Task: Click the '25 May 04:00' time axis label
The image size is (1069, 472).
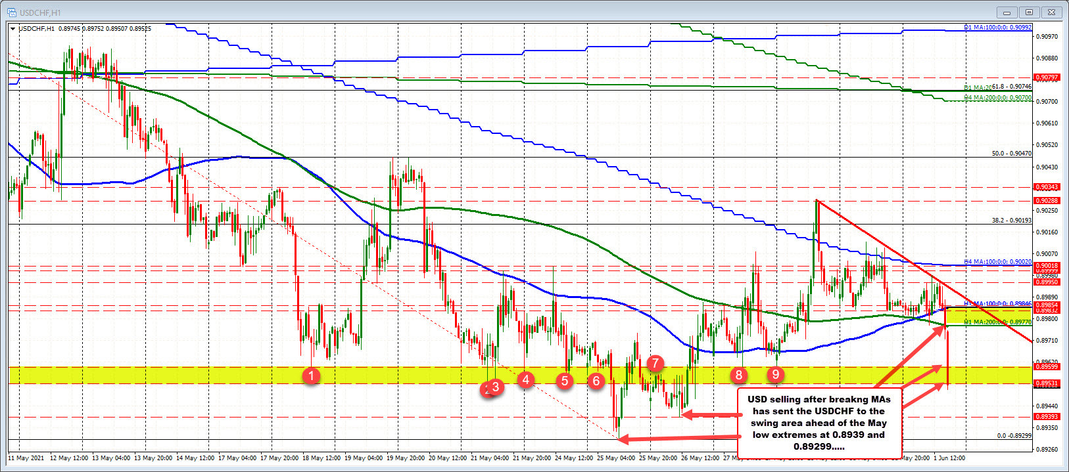Action: coord(615,458)
